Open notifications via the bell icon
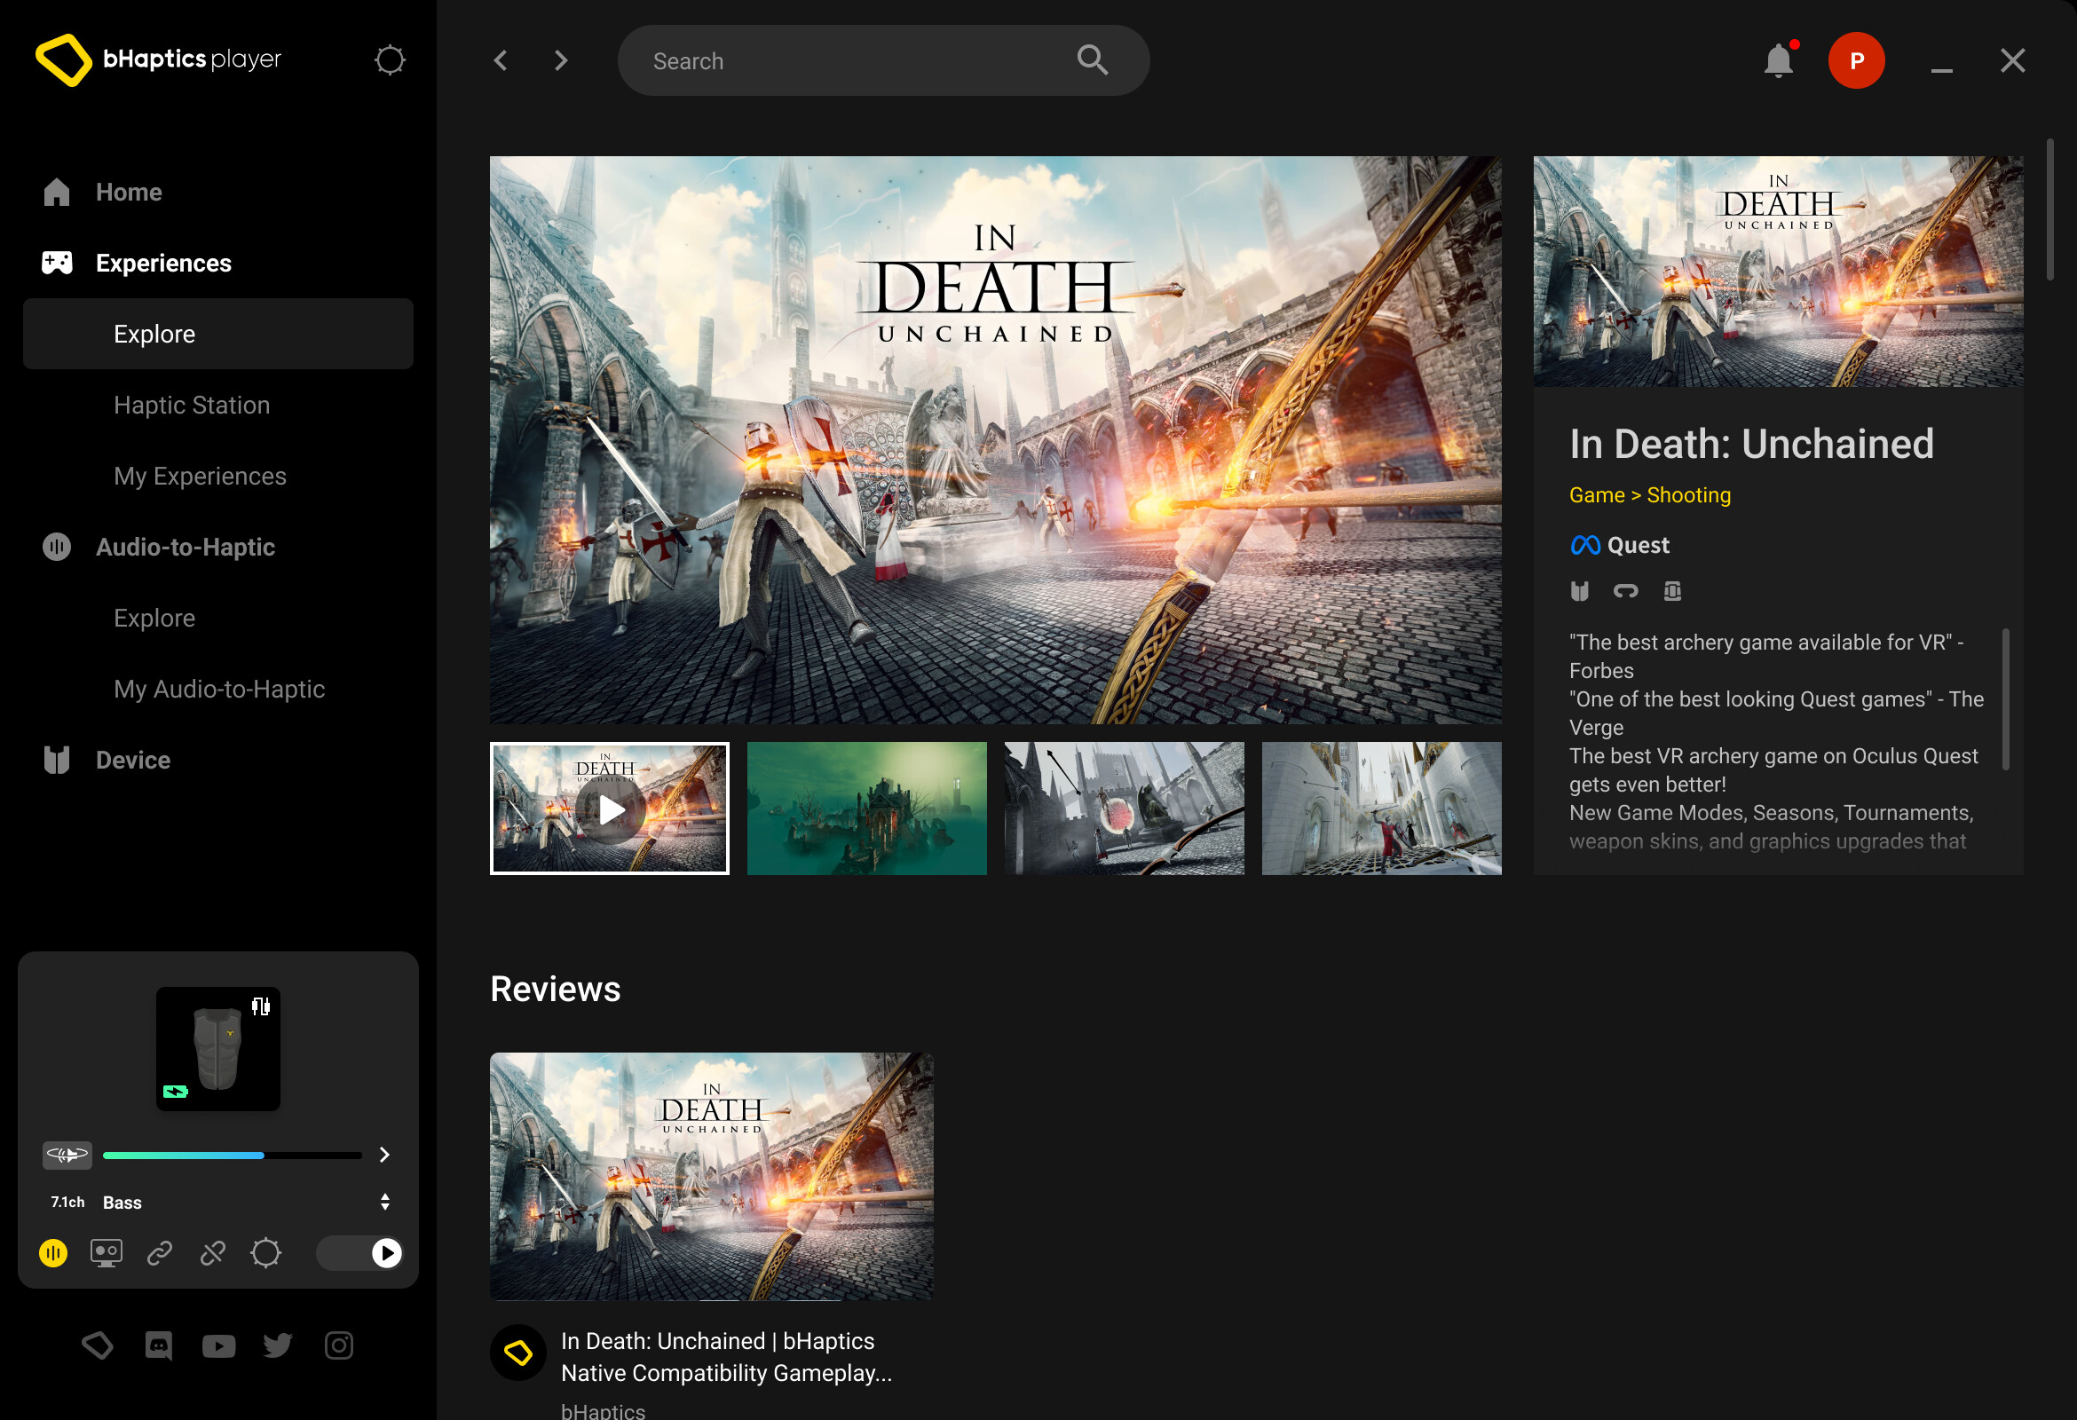This screenshot has height=1420, width=2077. point(1779,59)
